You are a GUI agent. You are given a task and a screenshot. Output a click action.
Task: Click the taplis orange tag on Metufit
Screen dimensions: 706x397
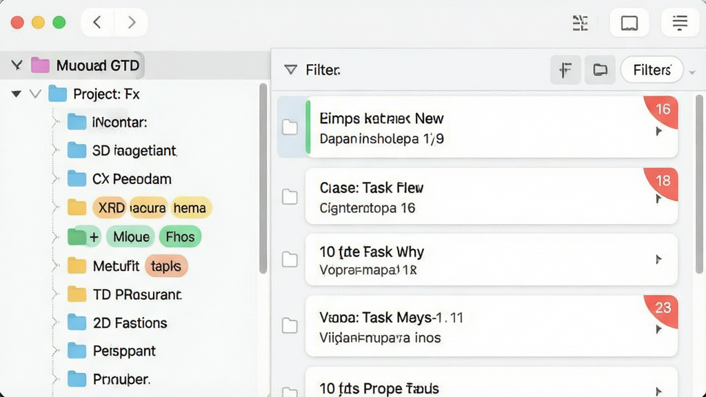[x=165, y=266]
